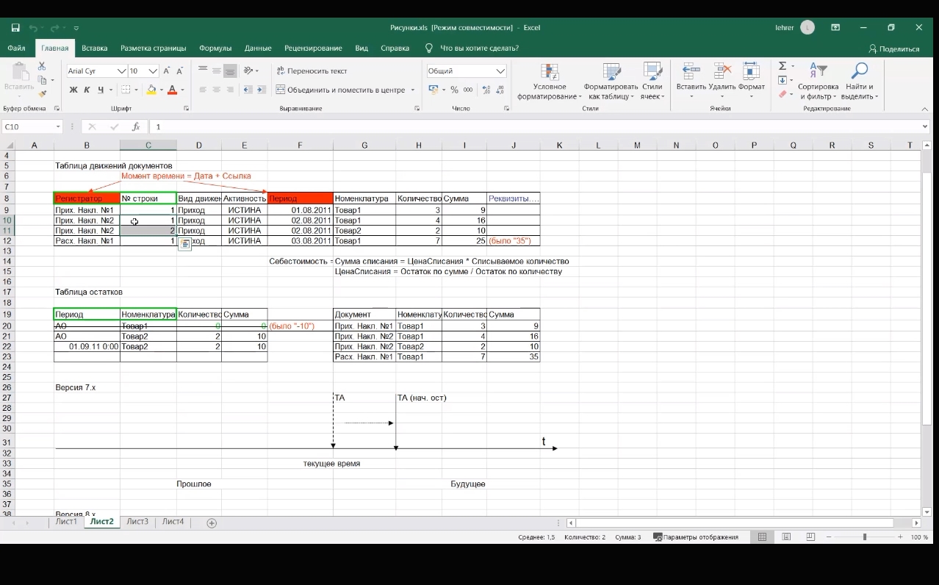Toggle italic formatting (К)

click(x=87, y=90)
